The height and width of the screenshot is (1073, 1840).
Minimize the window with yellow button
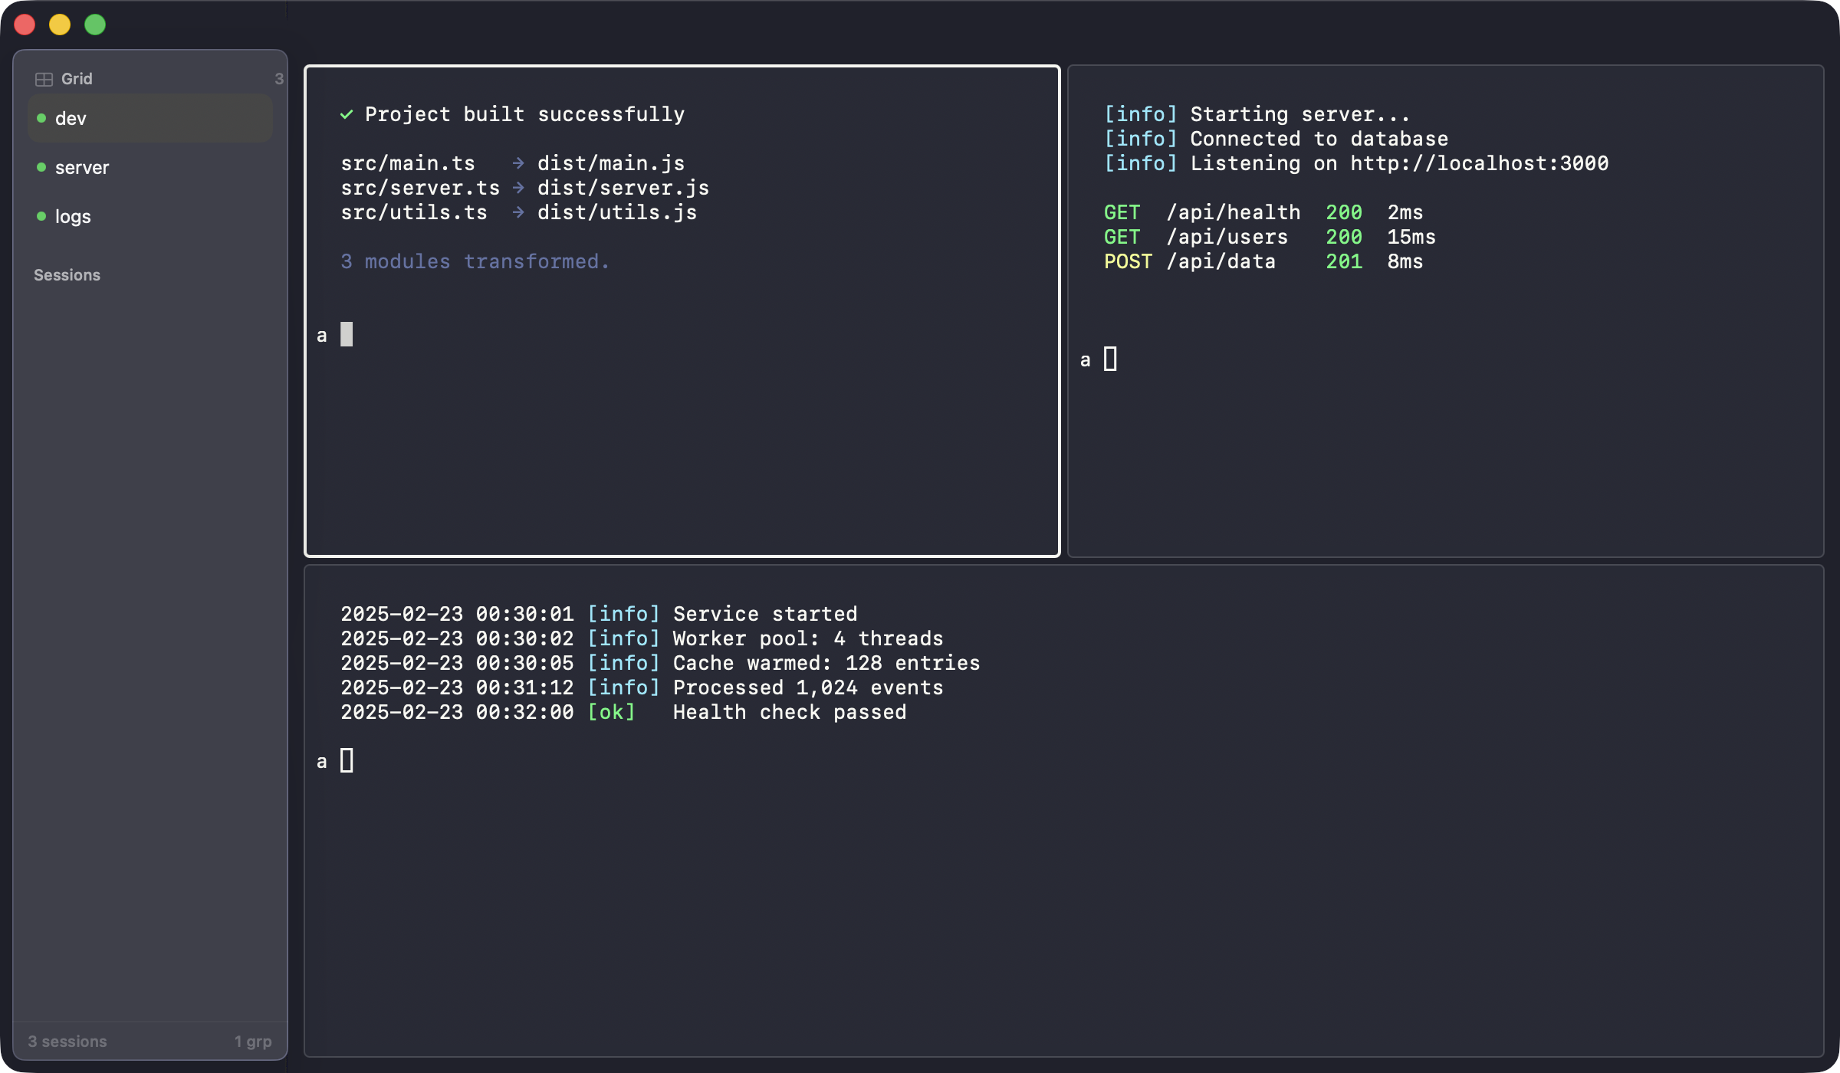(60, 25)
